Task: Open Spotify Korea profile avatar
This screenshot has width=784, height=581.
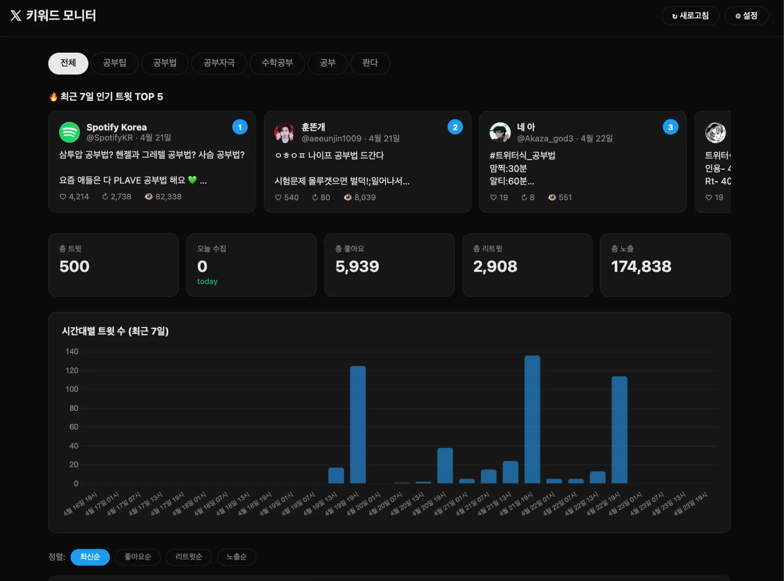Action: coord(69,132)
